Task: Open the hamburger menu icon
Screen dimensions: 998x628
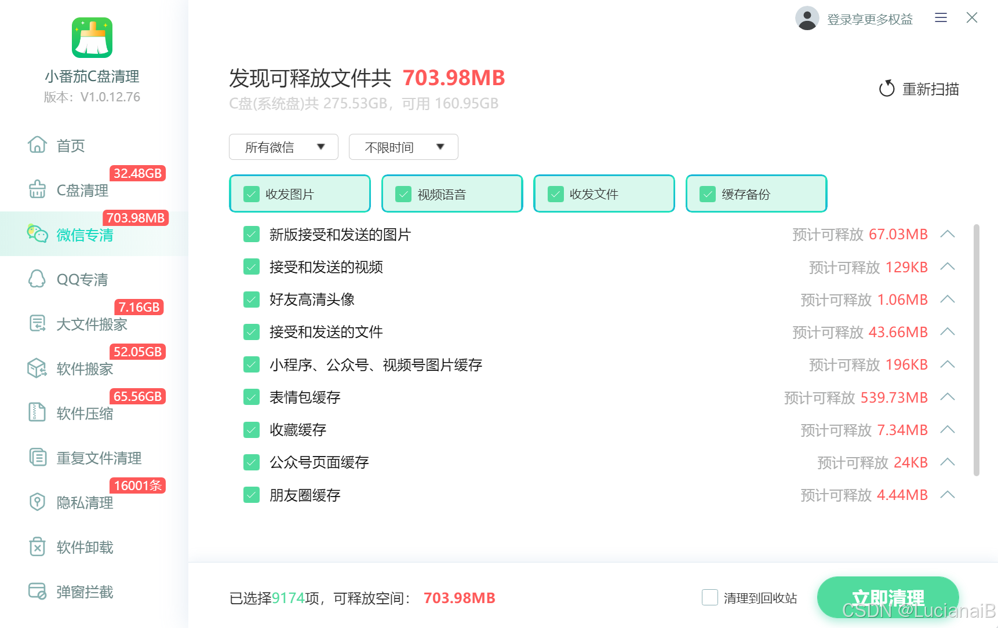Action: [x=941, y=18]
